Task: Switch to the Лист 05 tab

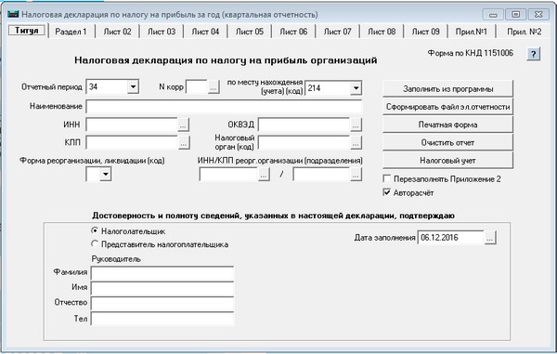Action: (x=250, y=32)
